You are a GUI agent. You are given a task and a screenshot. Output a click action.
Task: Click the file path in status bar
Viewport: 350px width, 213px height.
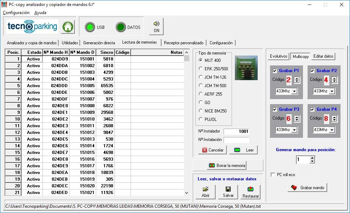point(133,206)
